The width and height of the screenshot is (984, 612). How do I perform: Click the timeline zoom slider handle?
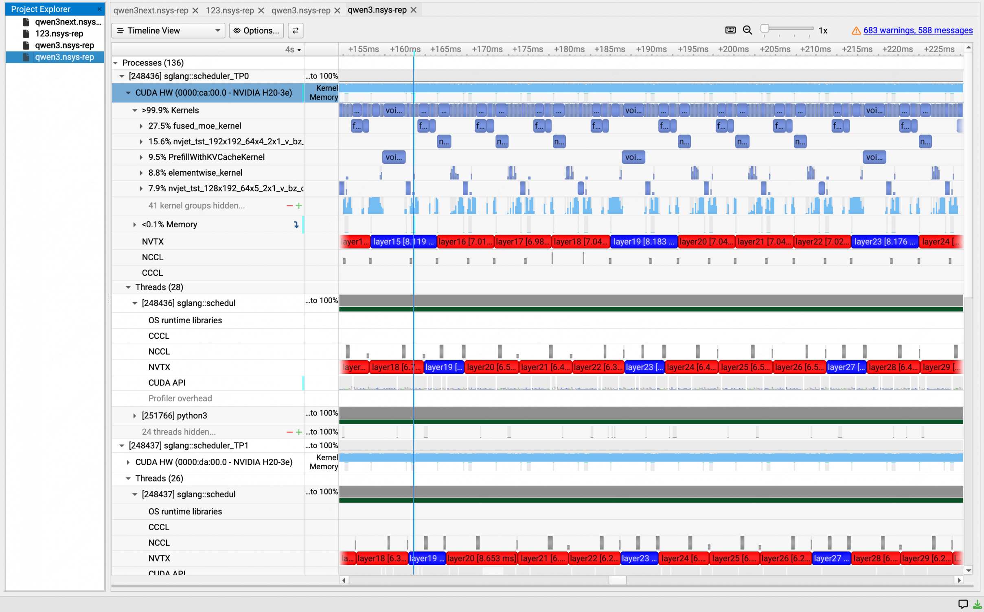click(x=765, y=28)
